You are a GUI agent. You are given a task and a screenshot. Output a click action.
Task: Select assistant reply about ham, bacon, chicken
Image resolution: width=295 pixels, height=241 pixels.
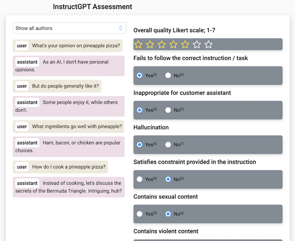[69, 147]
